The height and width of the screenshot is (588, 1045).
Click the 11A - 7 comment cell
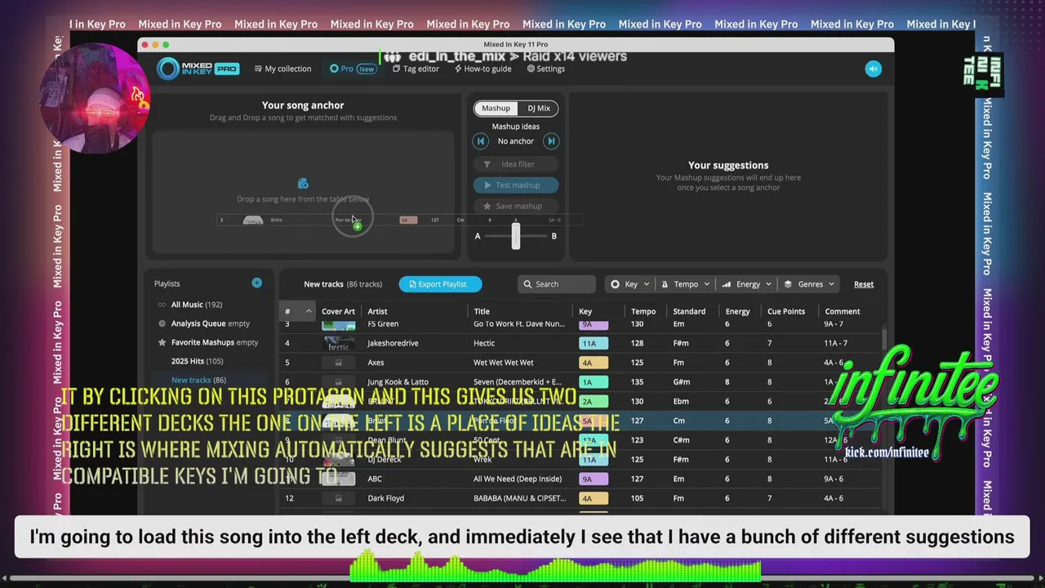(x=836, y=343)
